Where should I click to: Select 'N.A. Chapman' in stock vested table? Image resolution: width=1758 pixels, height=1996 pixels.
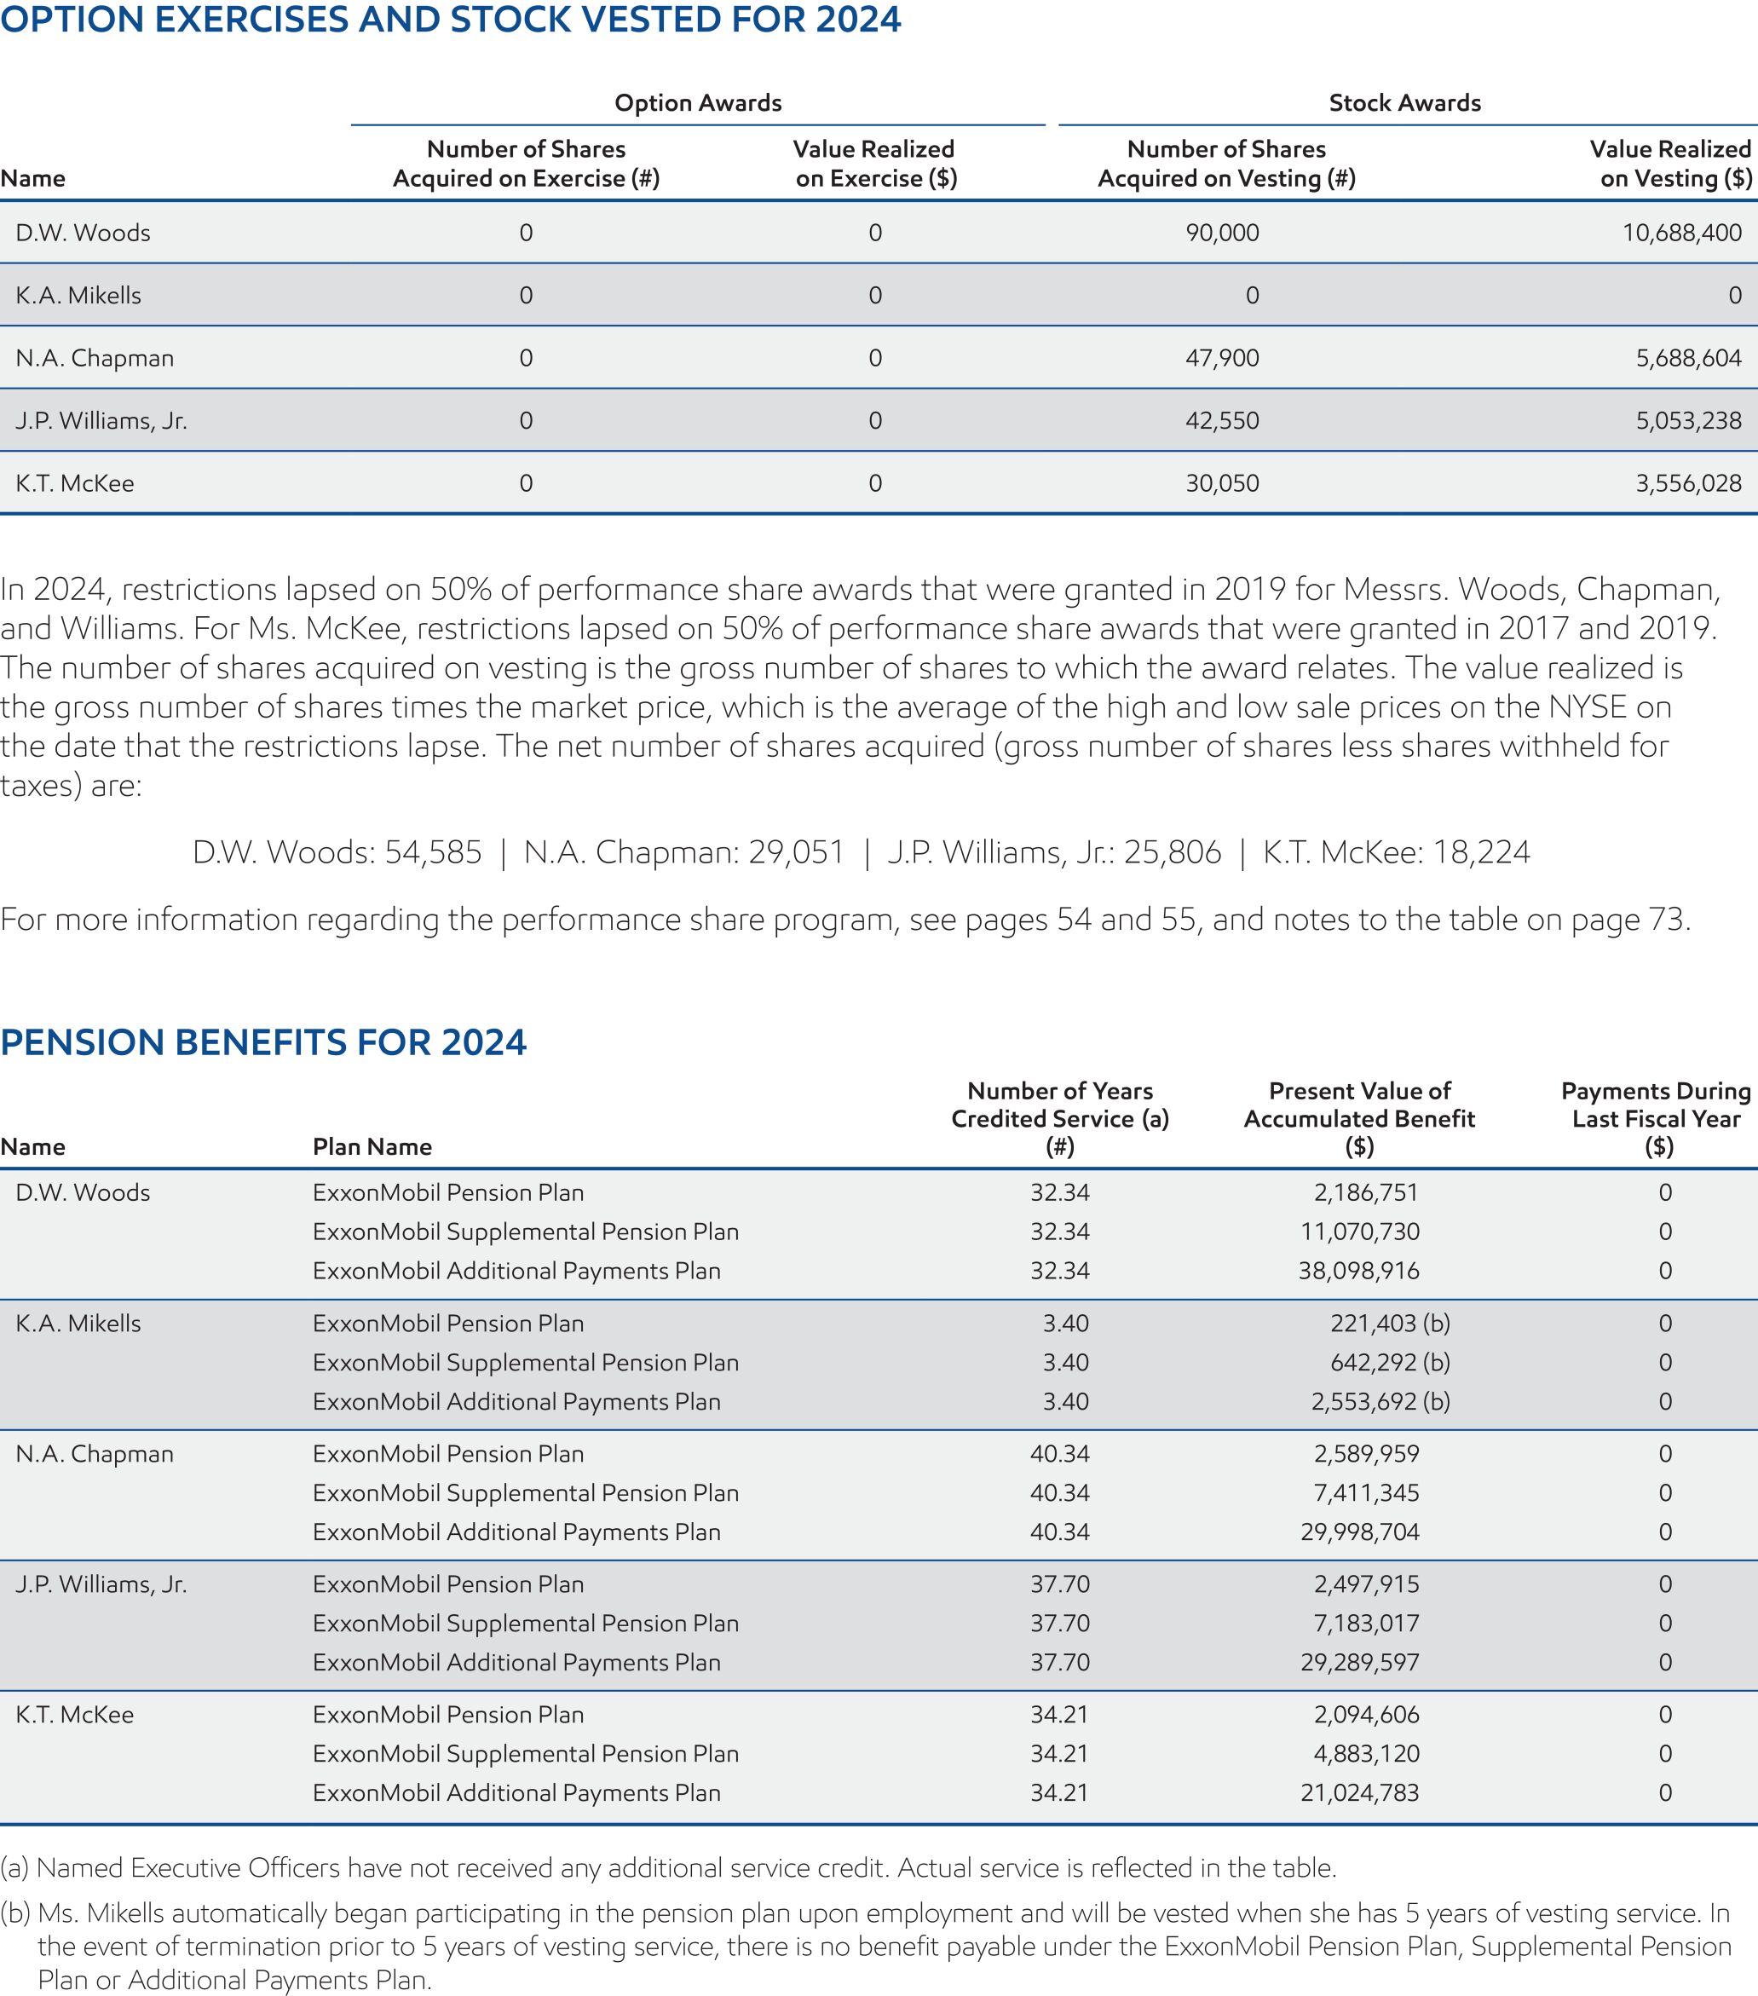coord(95,357)
